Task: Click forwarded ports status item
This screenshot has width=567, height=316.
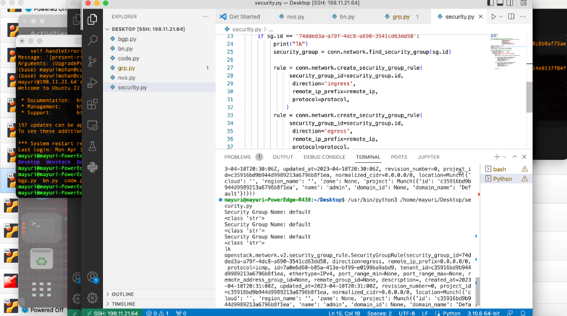Action: pos(181,313)
